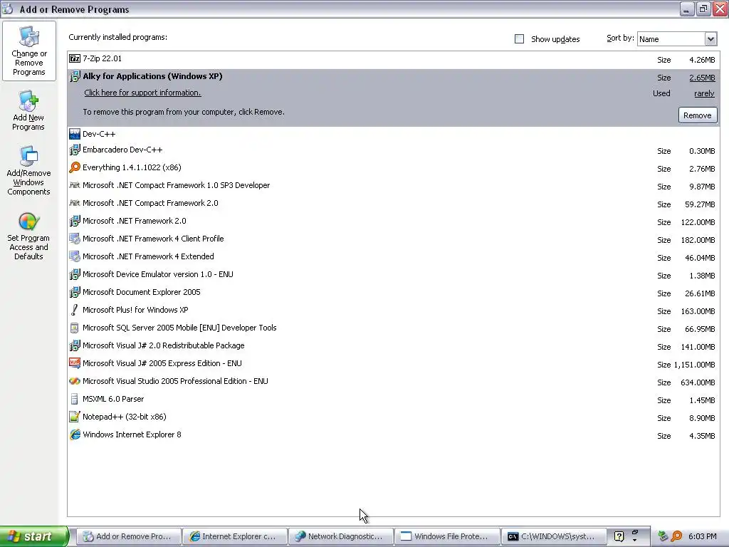This screenshot has width=729, height=547.
Task: Click Microsoft Plus! for Windows XP icon
Action: (74, 310)
